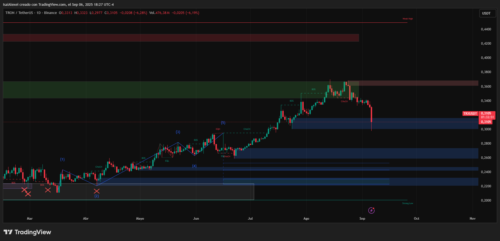Click the Abr date on time axis

86,219
